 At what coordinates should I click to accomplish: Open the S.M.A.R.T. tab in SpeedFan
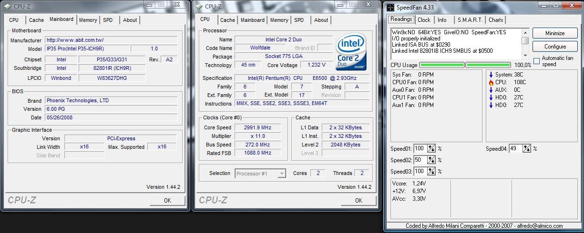470,20
